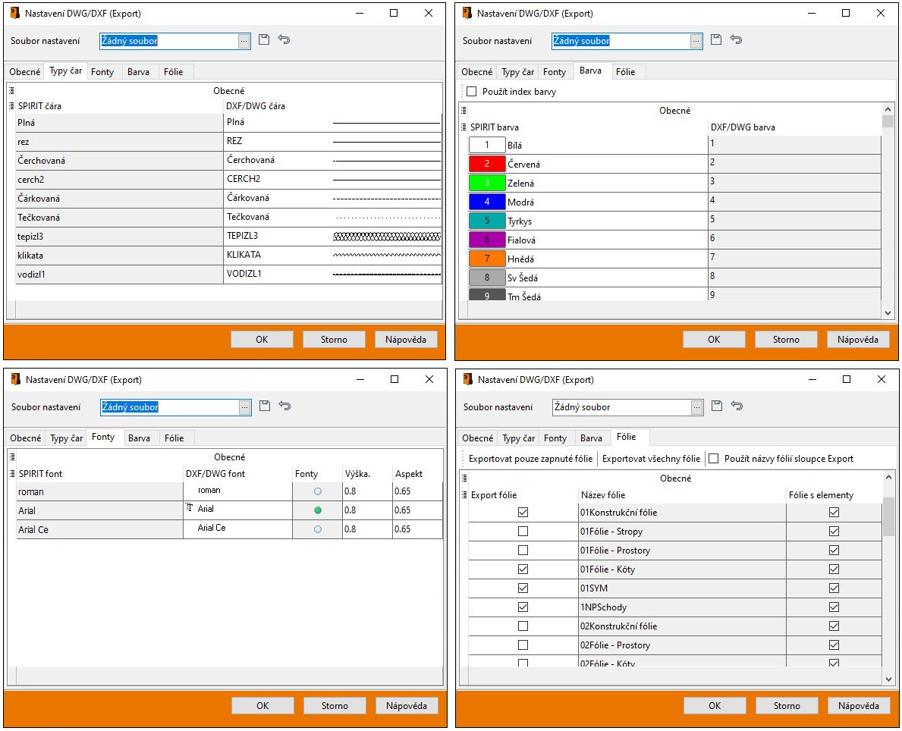Click the red Červená color swatch

487,164
